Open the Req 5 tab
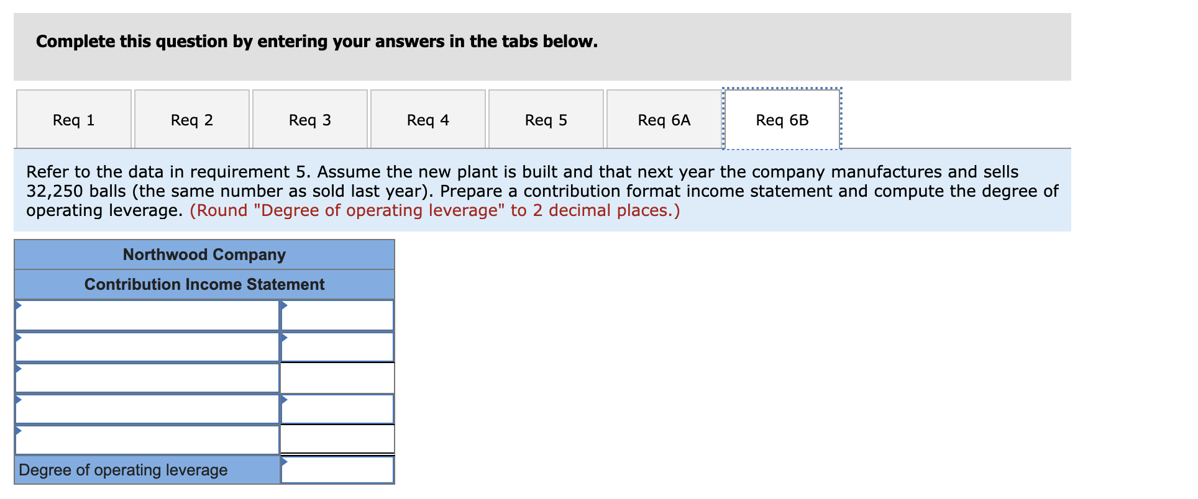 pos(545,119)
